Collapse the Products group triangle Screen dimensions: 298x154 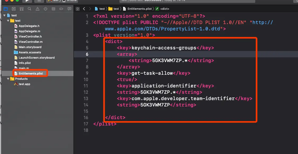[x=8, y=79]
